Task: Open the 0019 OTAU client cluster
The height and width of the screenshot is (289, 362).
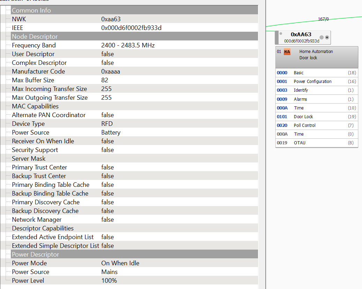Action: tap(317, 143)
